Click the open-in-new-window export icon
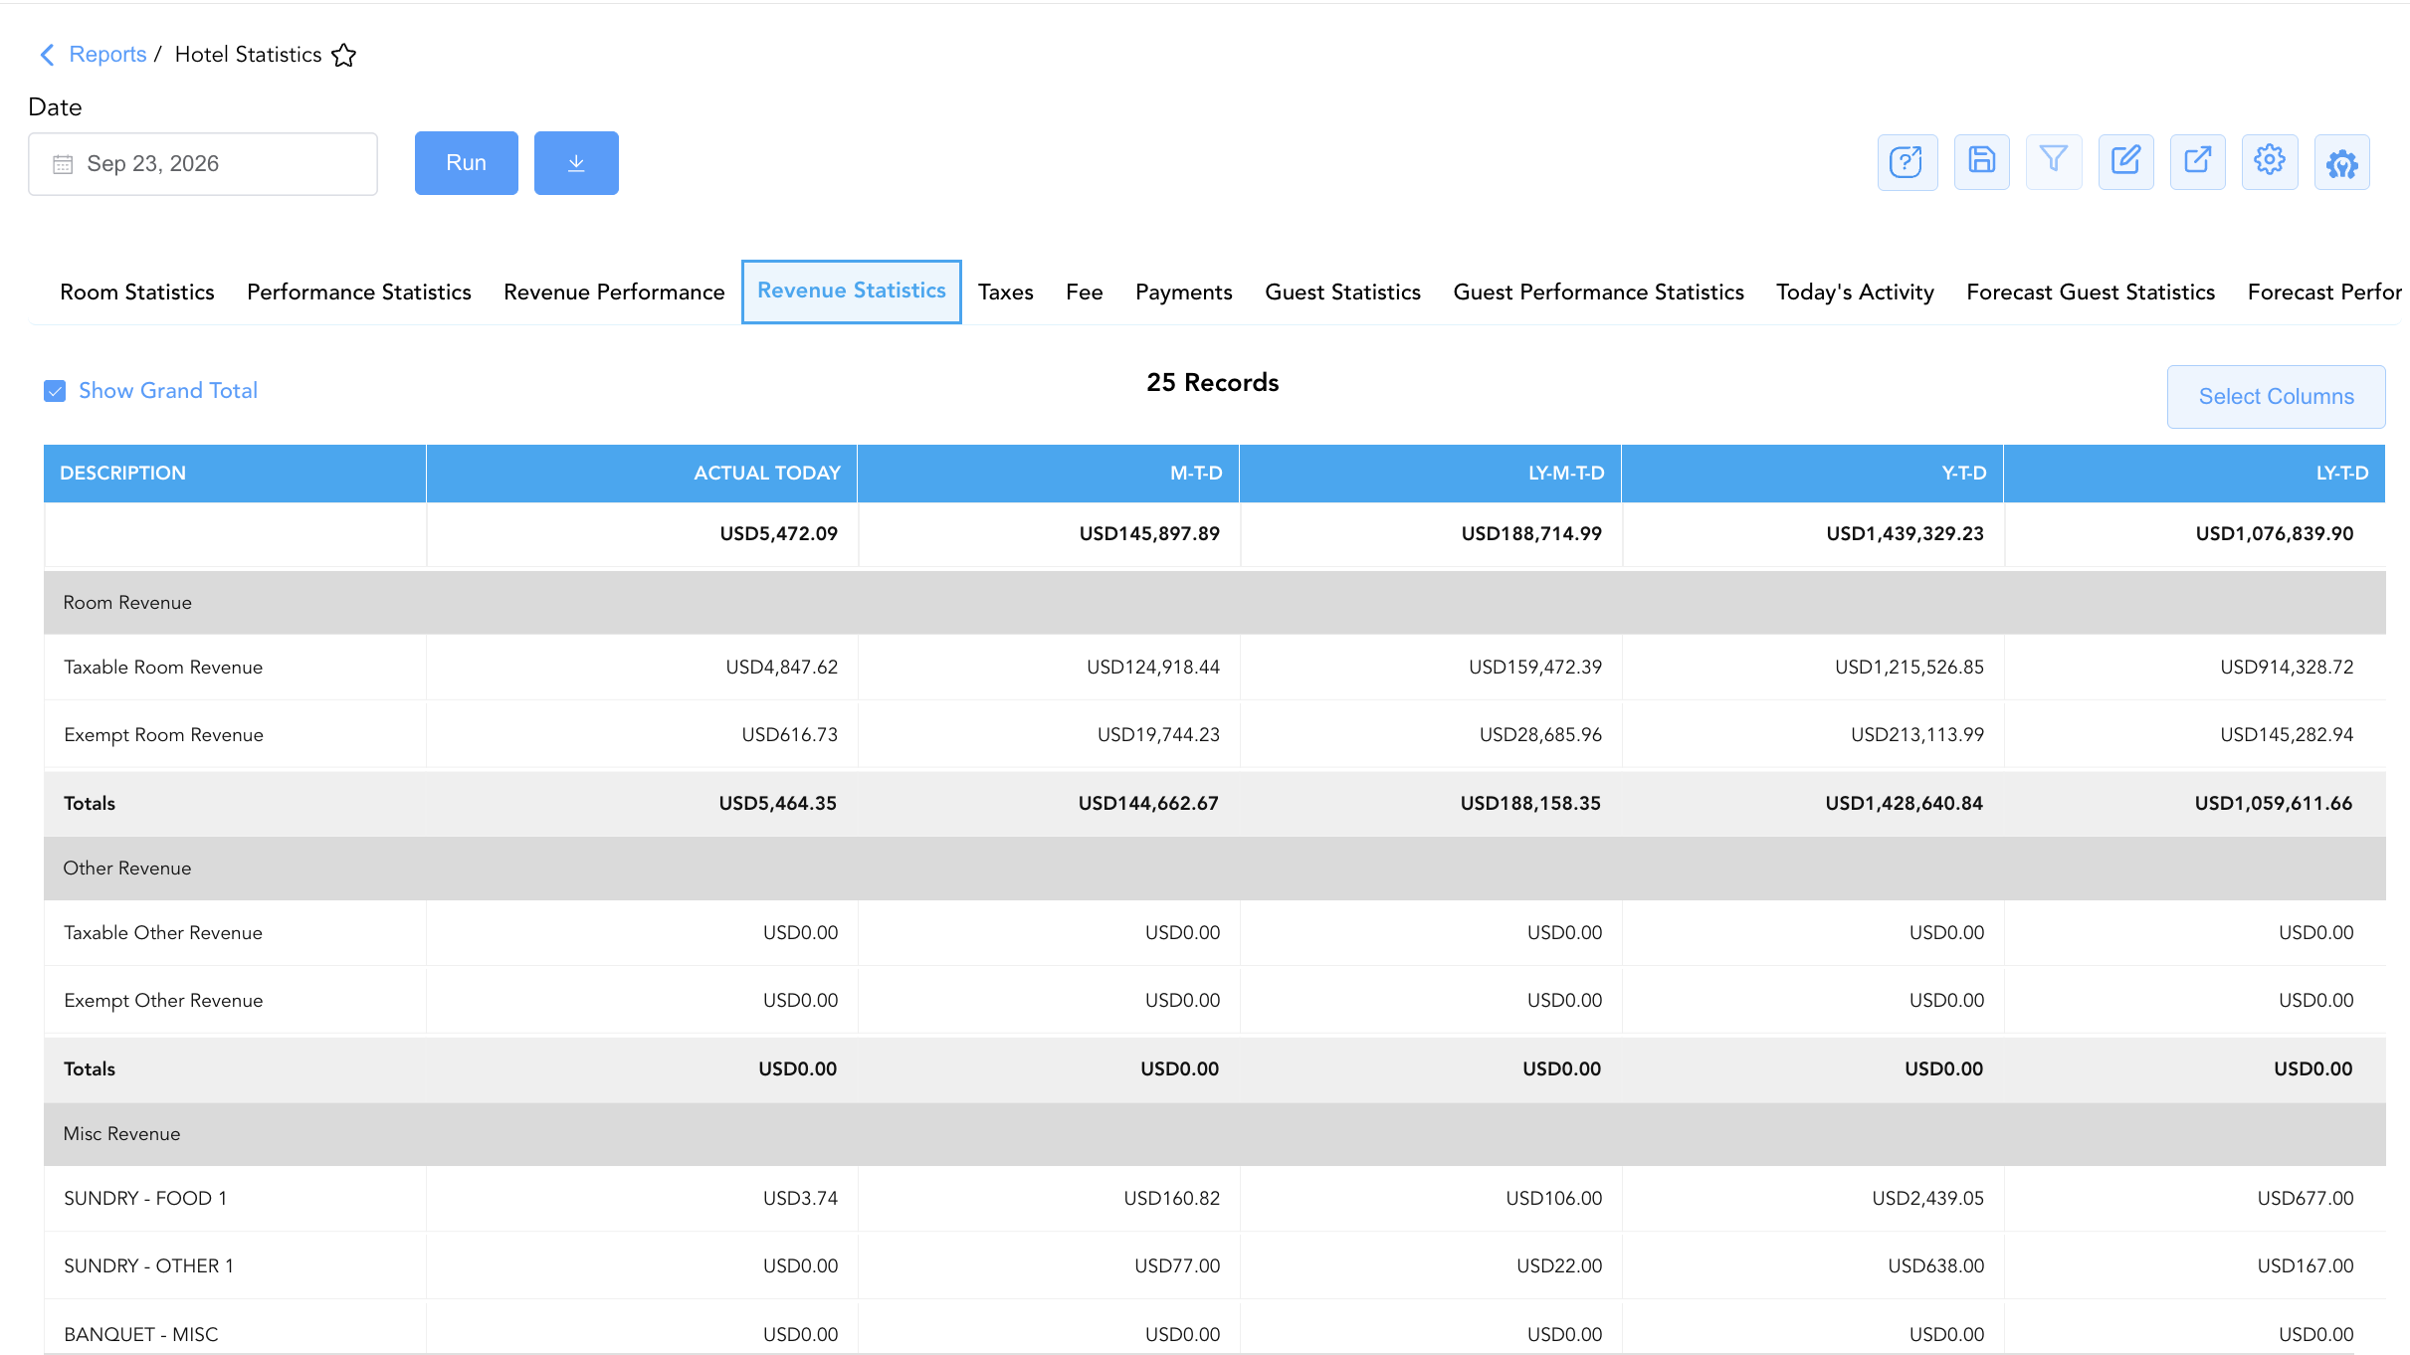 point(2197,162)
